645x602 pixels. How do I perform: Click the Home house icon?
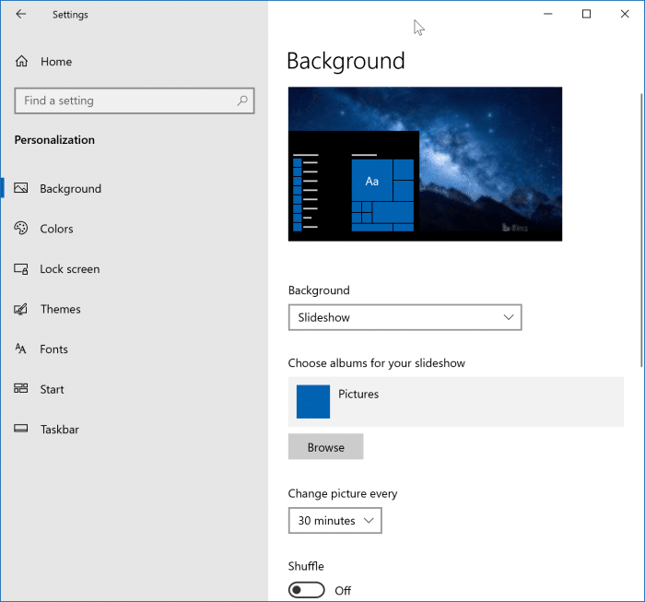(21, 62)
